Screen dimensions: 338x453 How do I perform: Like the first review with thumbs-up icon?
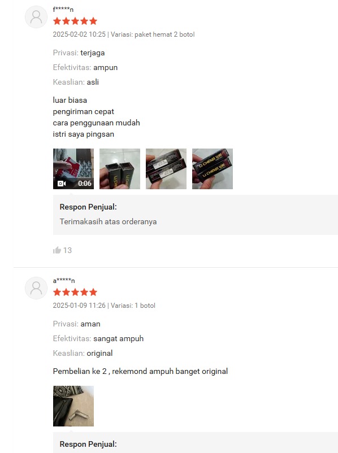coord(57,250)
